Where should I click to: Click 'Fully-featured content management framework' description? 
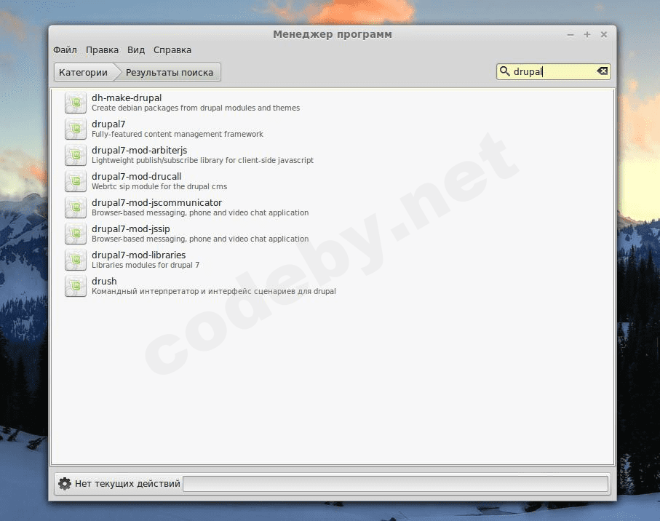click(x=178, y=134)
